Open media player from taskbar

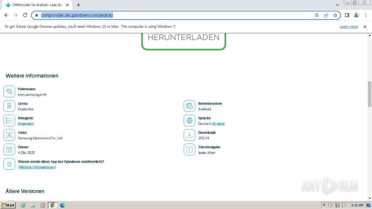43,205
